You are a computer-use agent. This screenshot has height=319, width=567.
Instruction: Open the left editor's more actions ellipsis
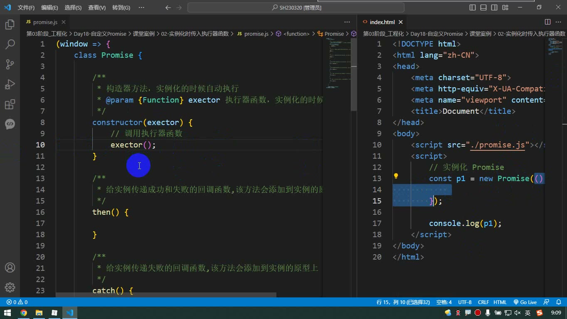[x=347, y=22]
